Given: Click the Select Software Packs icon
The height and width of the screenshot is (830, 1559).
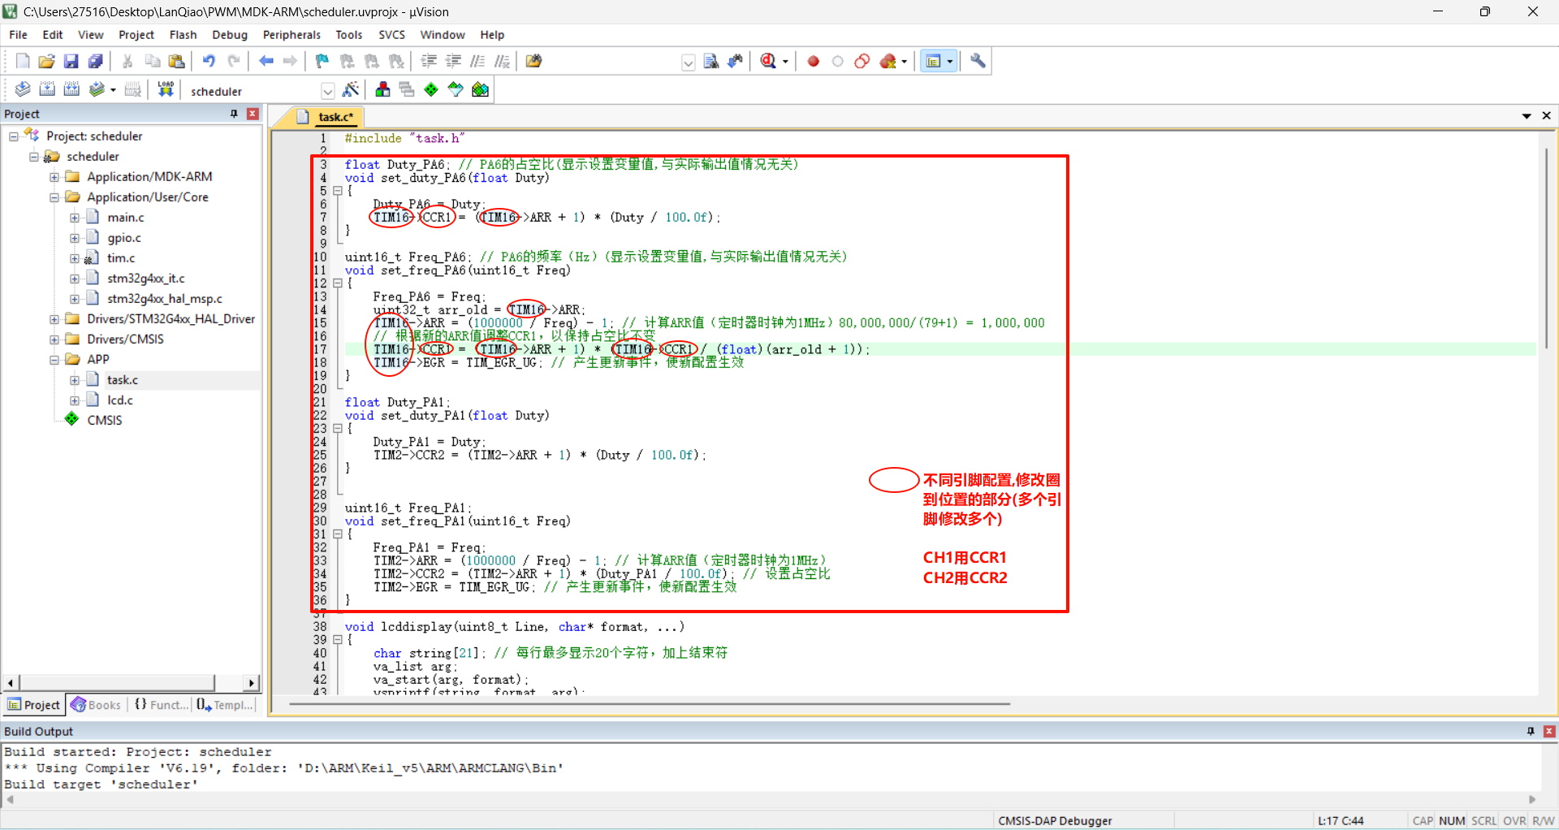Looking at the screenshot, I should point(456,89).
